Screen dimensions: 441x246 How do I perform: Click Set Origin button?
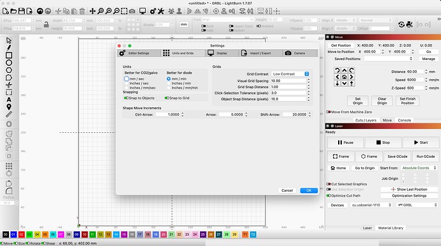(x=358, y=101)
